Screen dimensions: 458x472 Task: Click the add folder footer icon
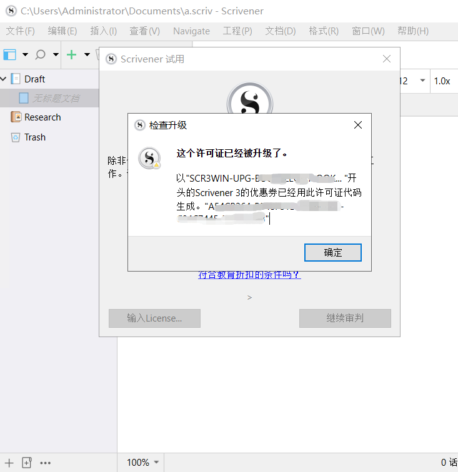(27, 463)
